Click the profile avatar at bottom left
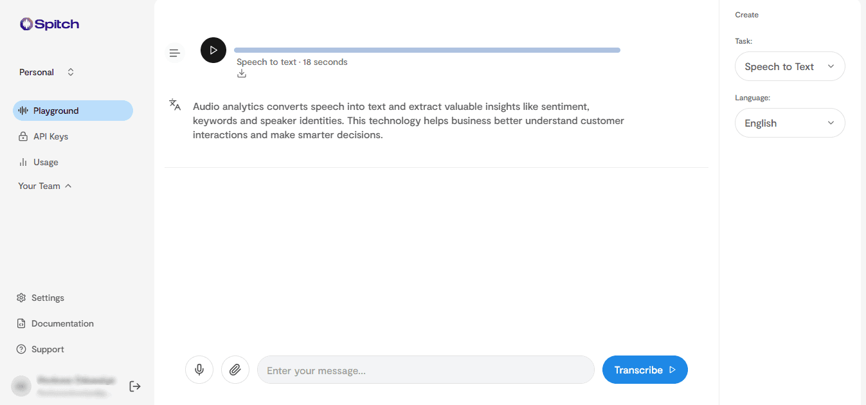This screenshot has height=405, width=866. (x=21, y=386)
